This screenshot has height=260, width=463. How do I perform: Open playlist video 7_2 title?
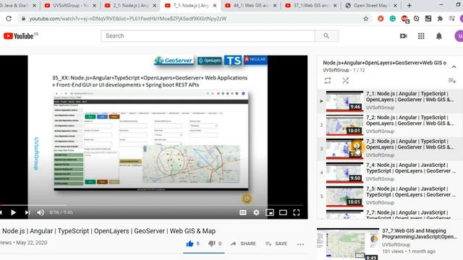pos(410,121)
